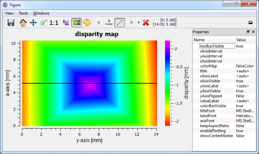
Task: Toggle the xAxisVisible true value
Action: [x=239, y=81]
